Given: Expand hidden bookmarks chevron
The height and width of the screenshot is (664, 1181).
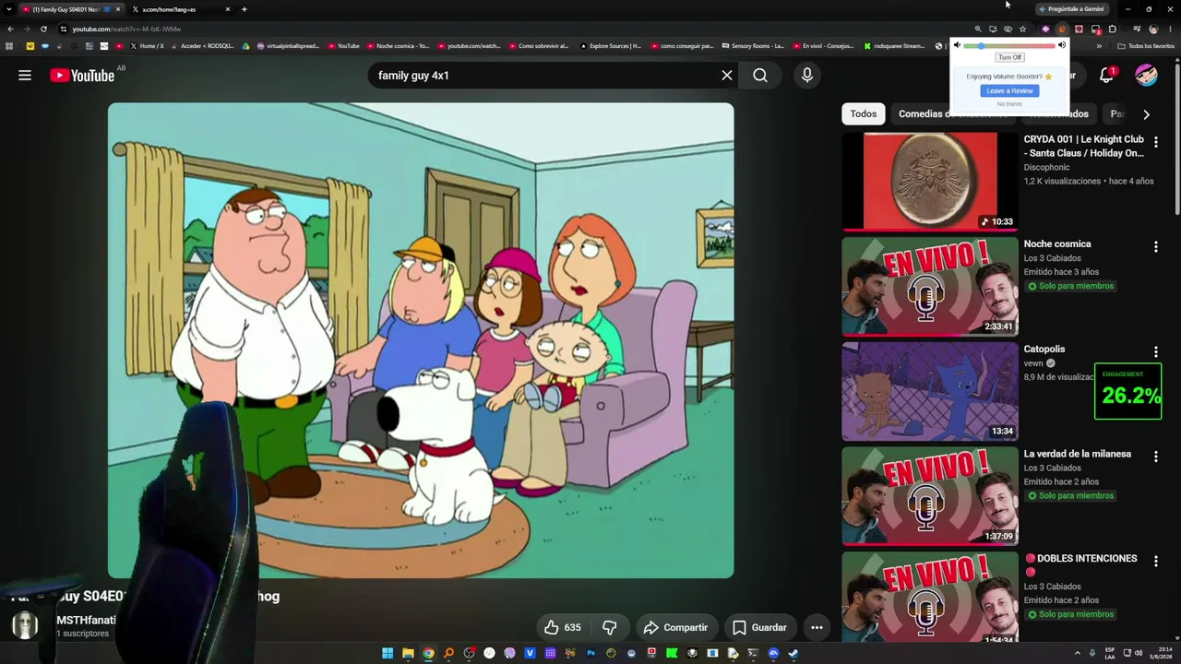Looking at the screenshot, I should click(x=1098, y=46).
